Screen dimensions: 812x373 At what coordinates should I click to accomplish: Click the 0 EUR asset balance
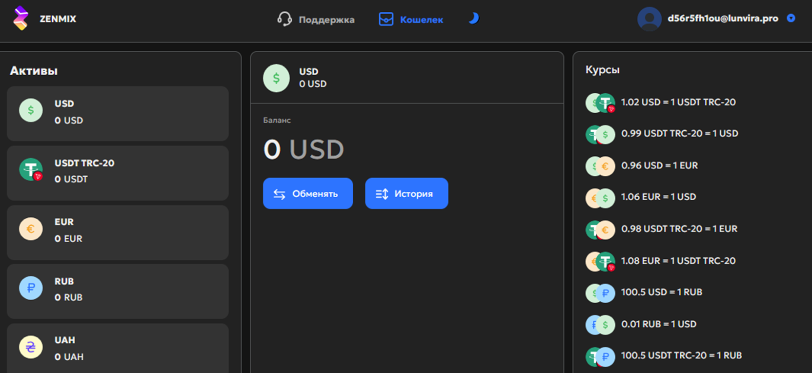pyautogui.click(x=68, y=239)
